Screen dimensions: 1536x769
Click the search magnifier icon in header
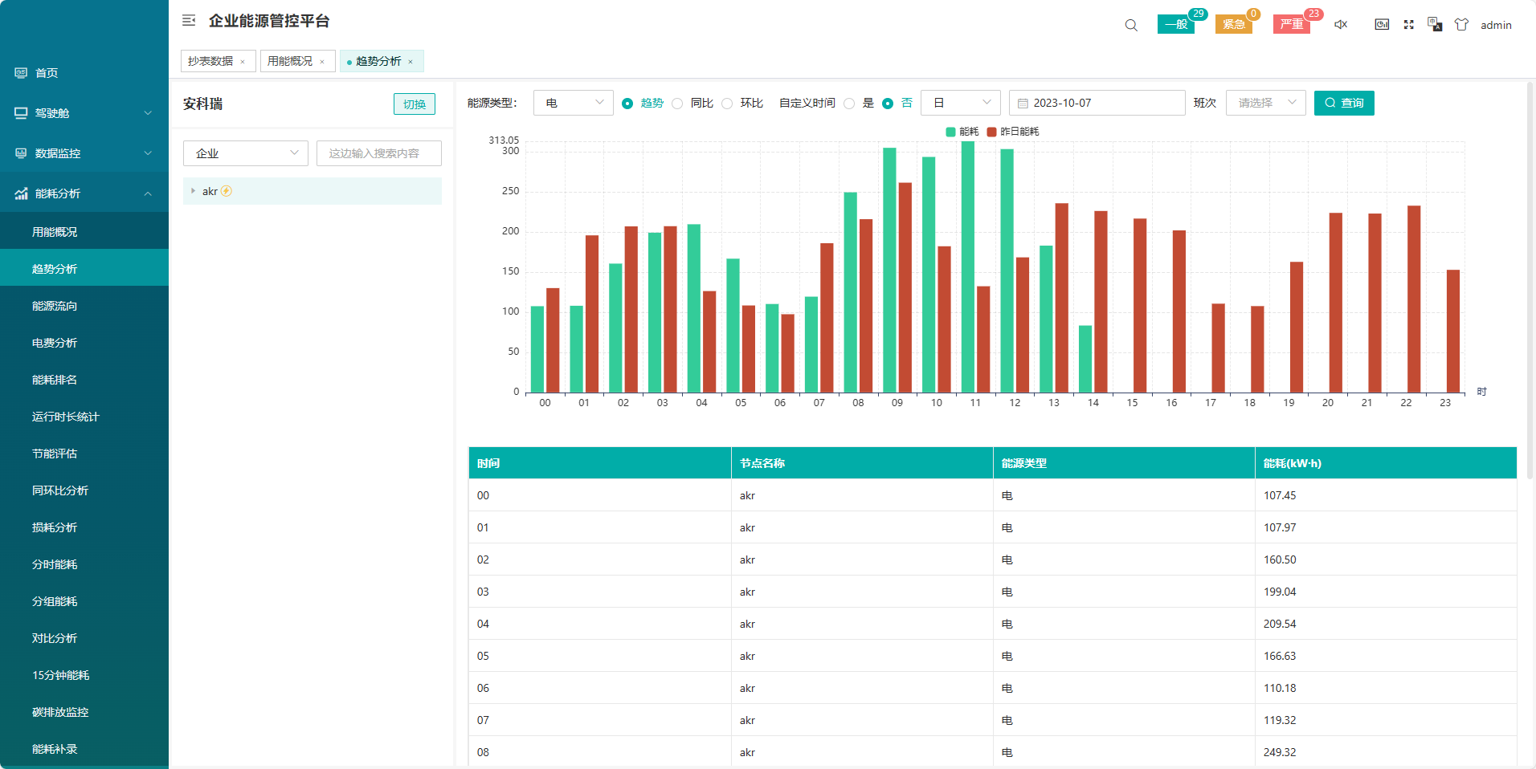[x=1131, y=25]
